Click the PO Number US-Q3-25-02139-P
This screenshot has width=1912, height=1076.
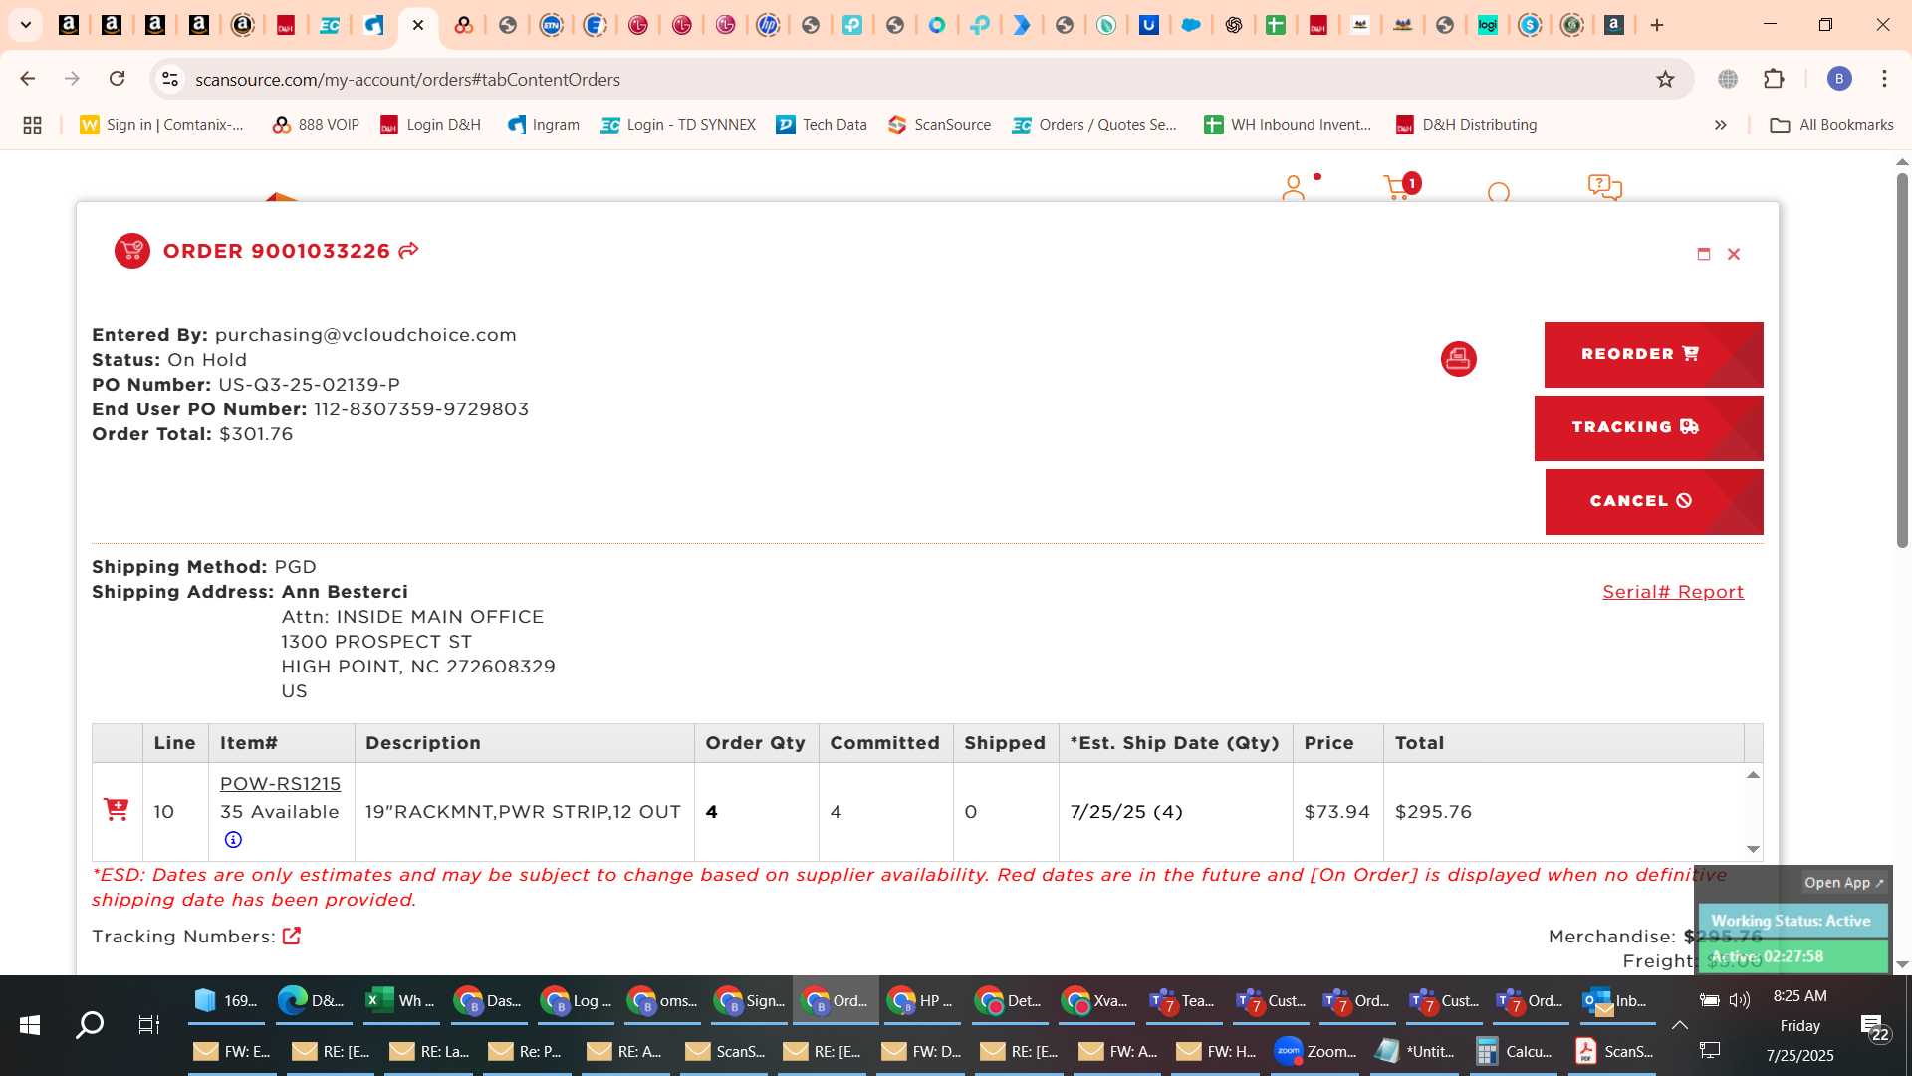pyautogui.click(x=246, y=385)
